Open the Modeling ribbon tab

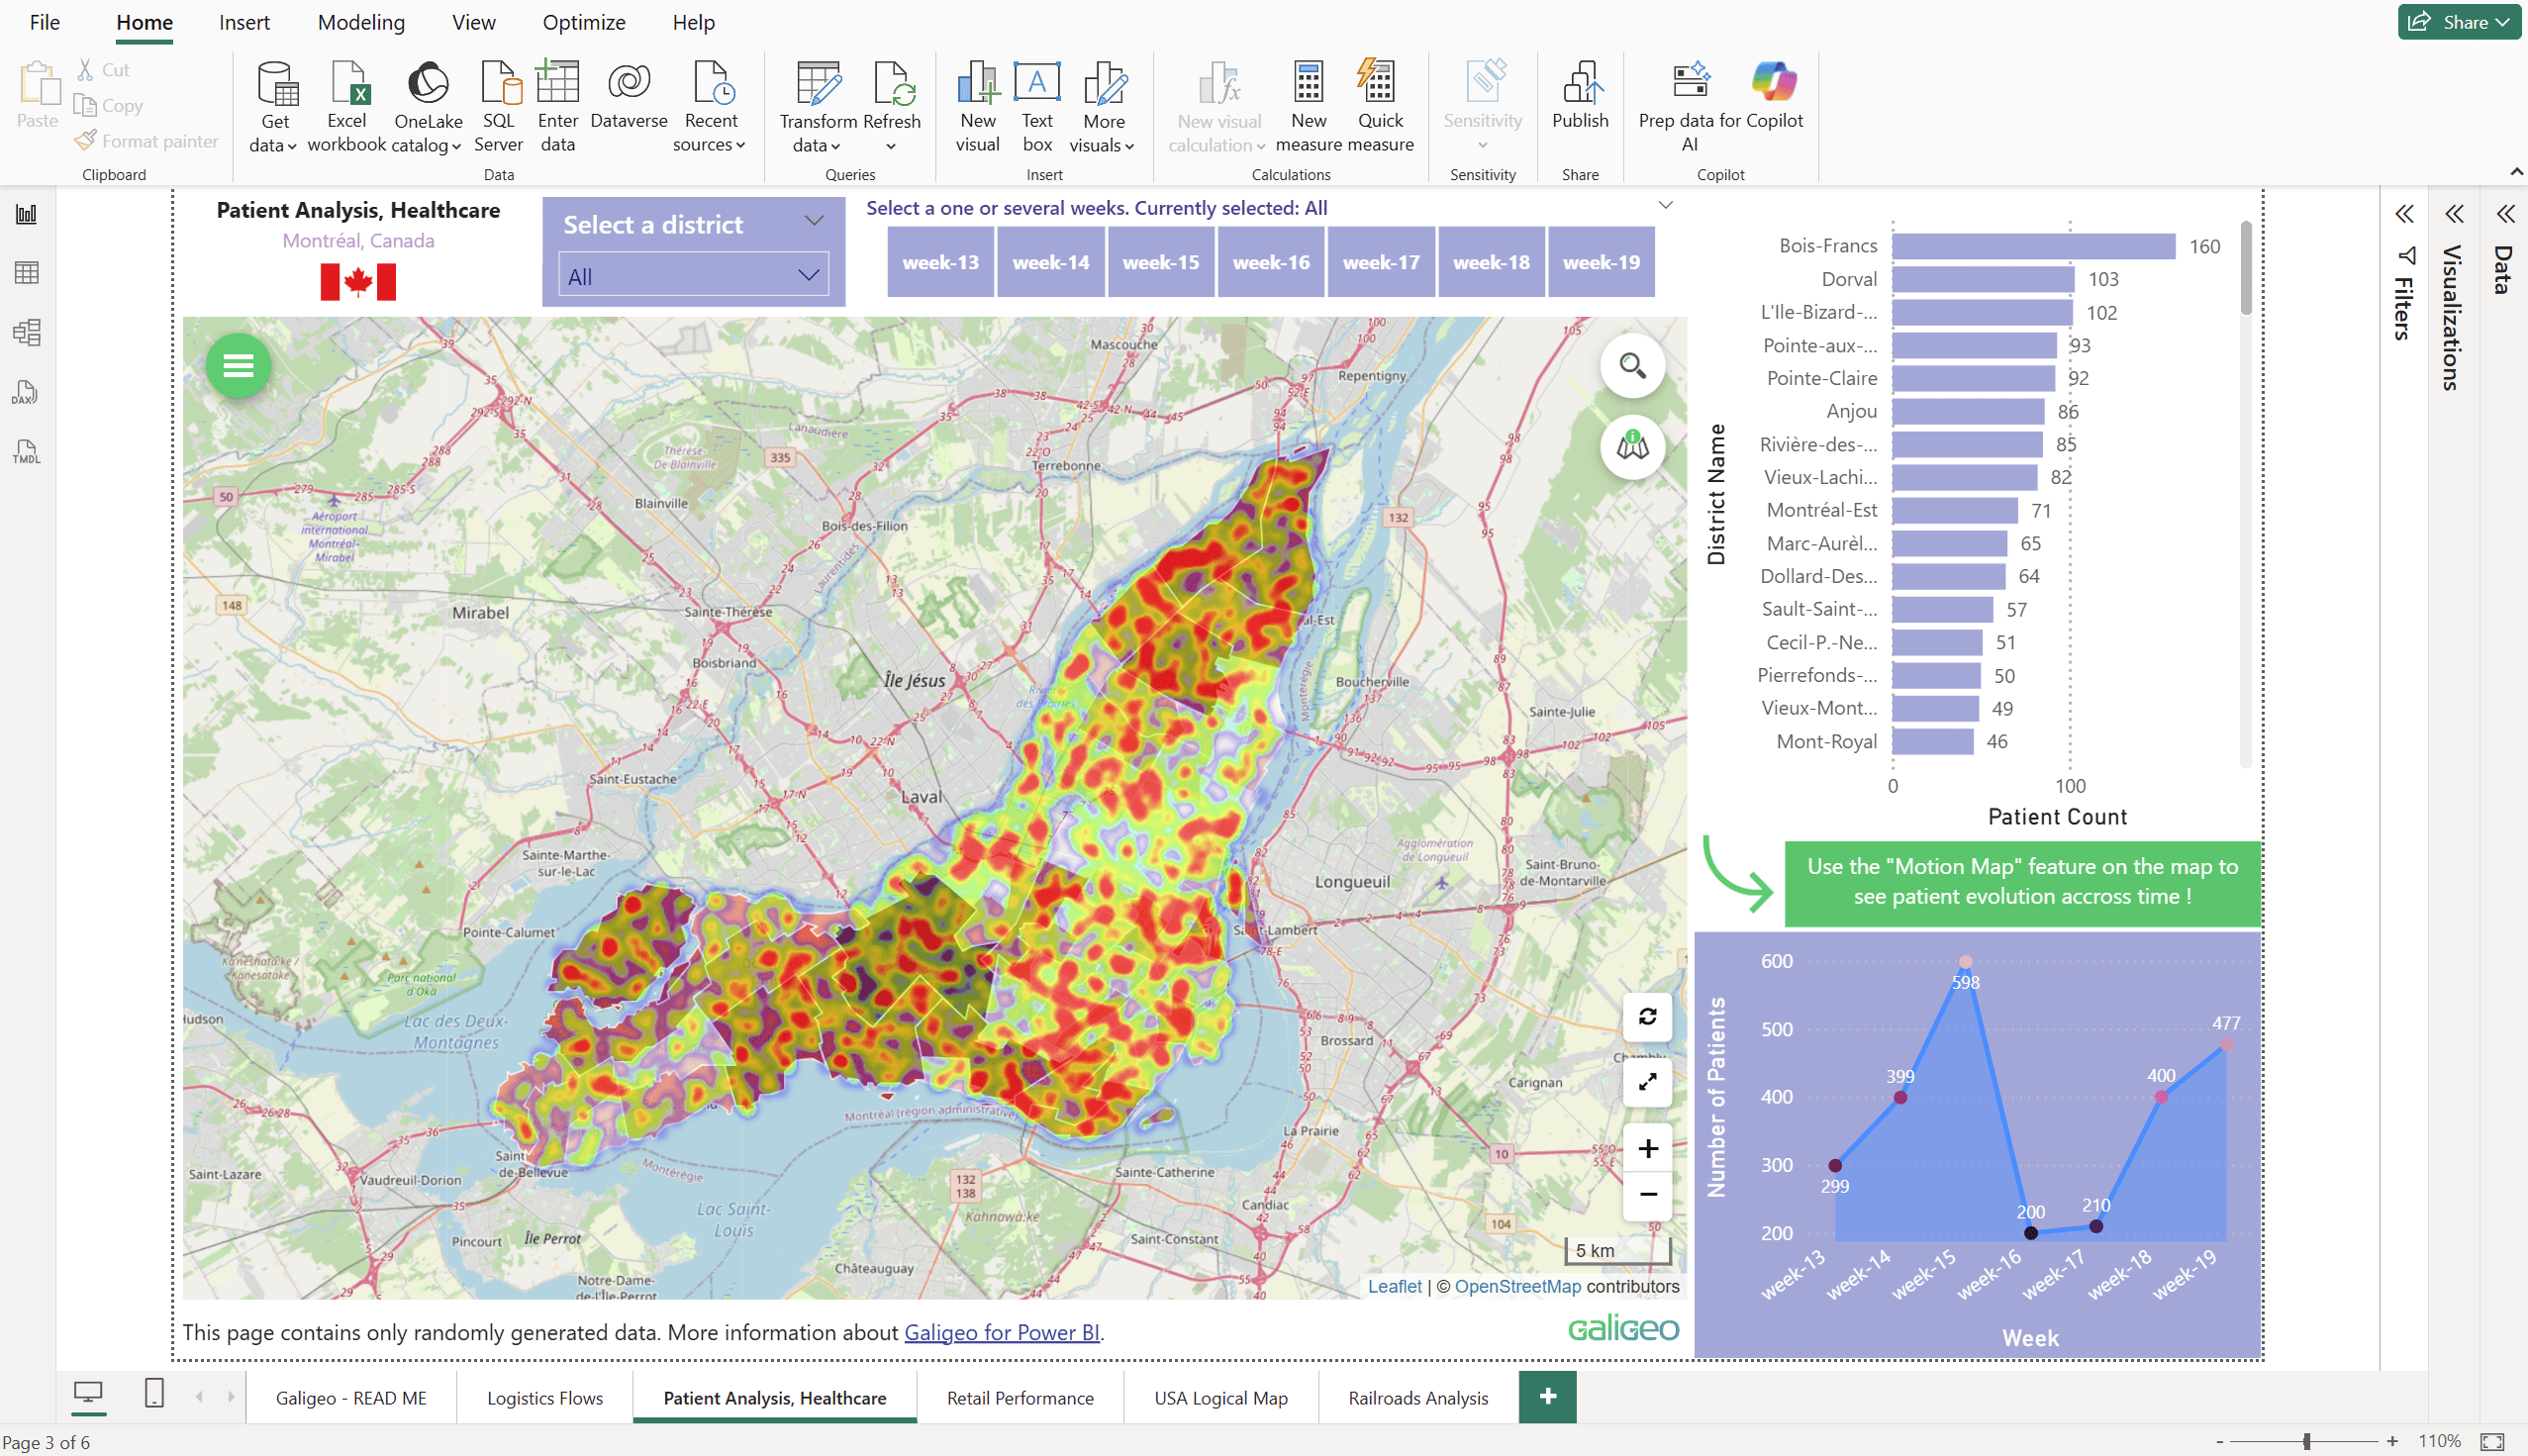pyautogui.click(x=361, y=22)
